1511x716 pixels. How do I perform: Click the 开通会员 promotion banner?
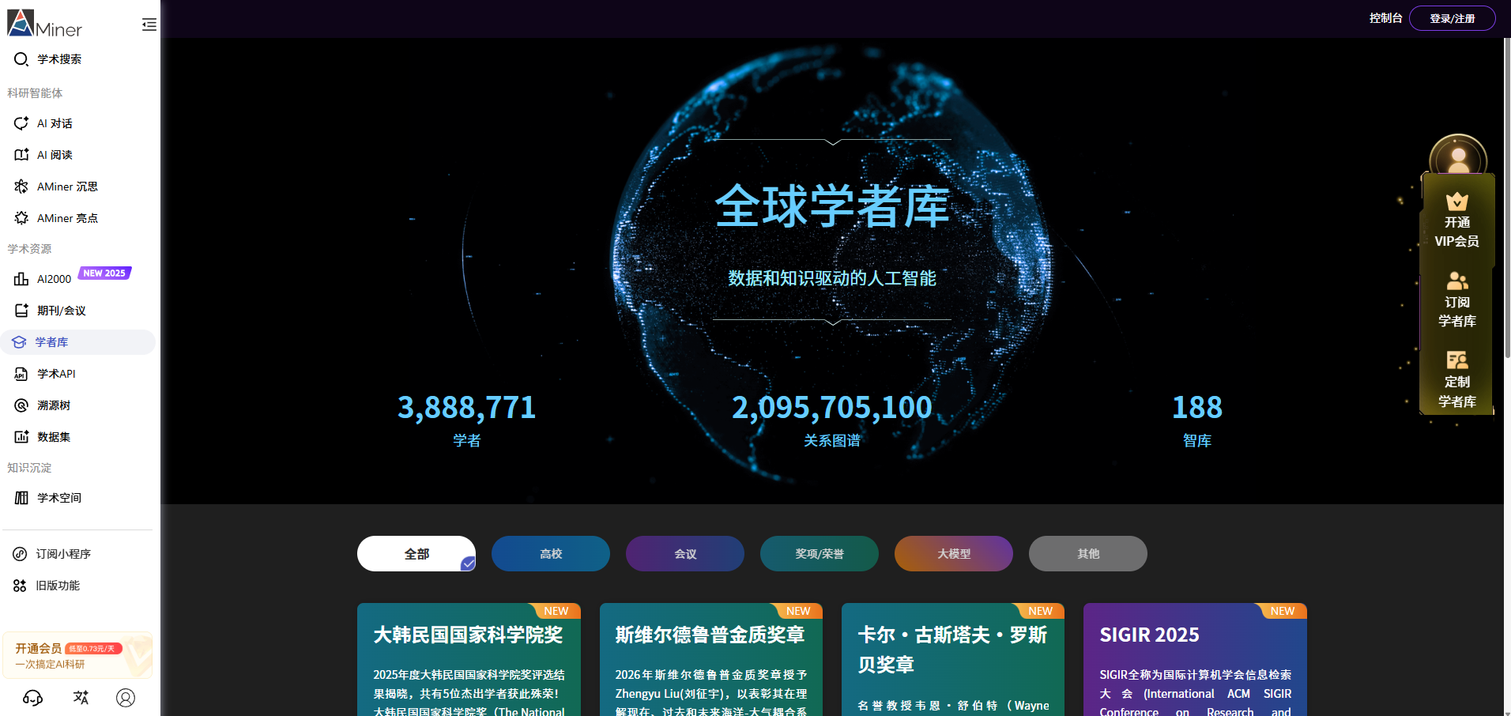[77, 655]
